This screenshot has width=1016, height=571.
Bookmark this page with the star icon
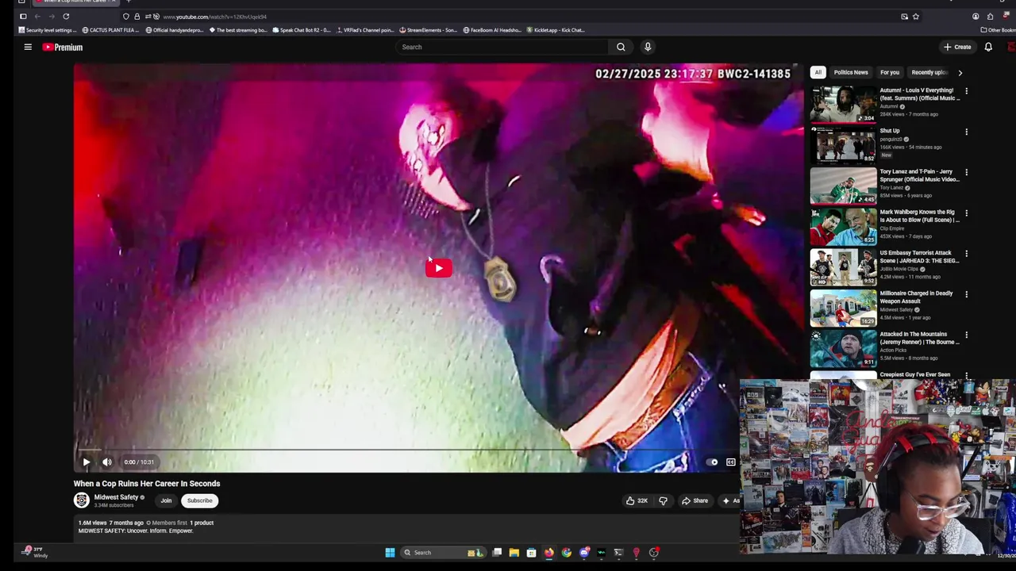pos(916,16)
